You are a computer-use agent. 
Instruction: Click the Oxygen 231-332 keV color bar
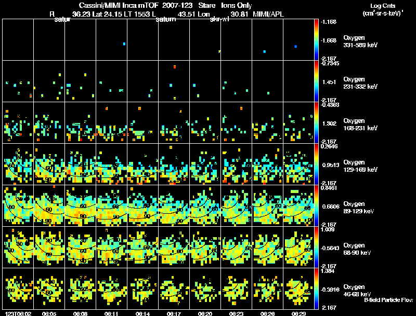(x=317, y=81)
